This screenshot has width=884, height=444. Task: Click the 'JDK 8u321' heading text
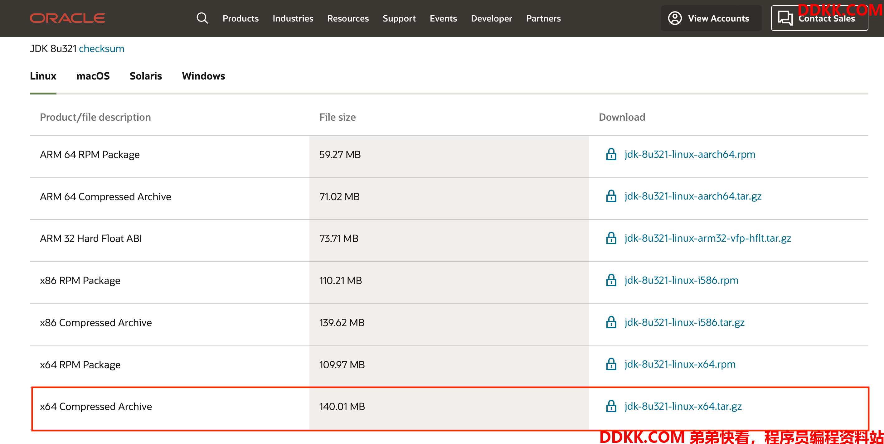[x=53, y=48]
